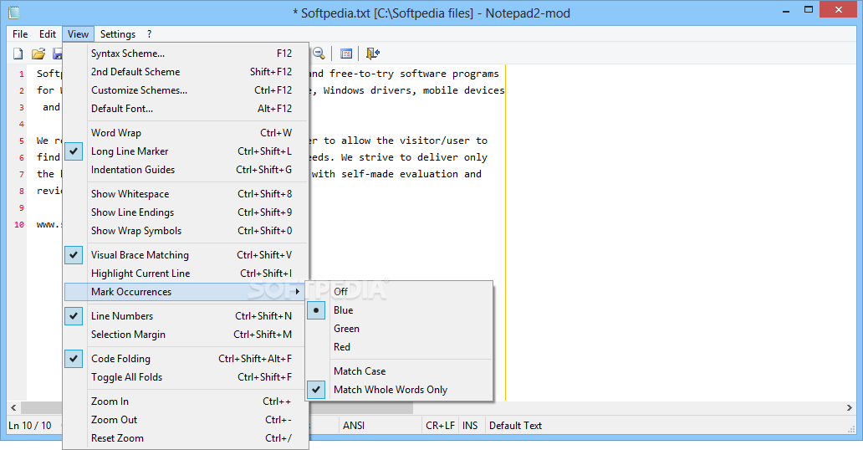Click line number 5 in the margin
Screen dimensions: 863x450
click(22, 141)
